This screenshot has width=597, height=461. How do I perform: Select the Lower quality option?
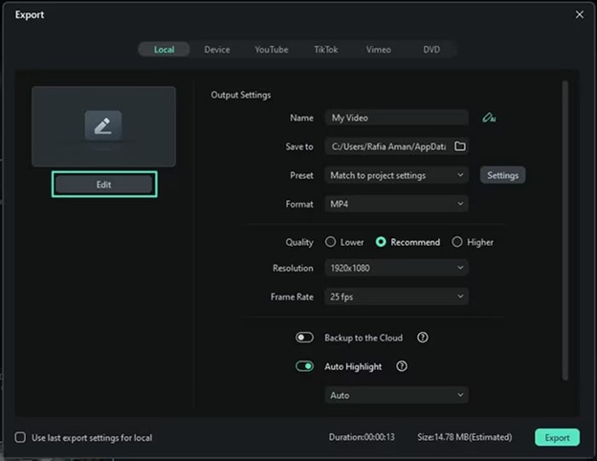coord(331,242)
